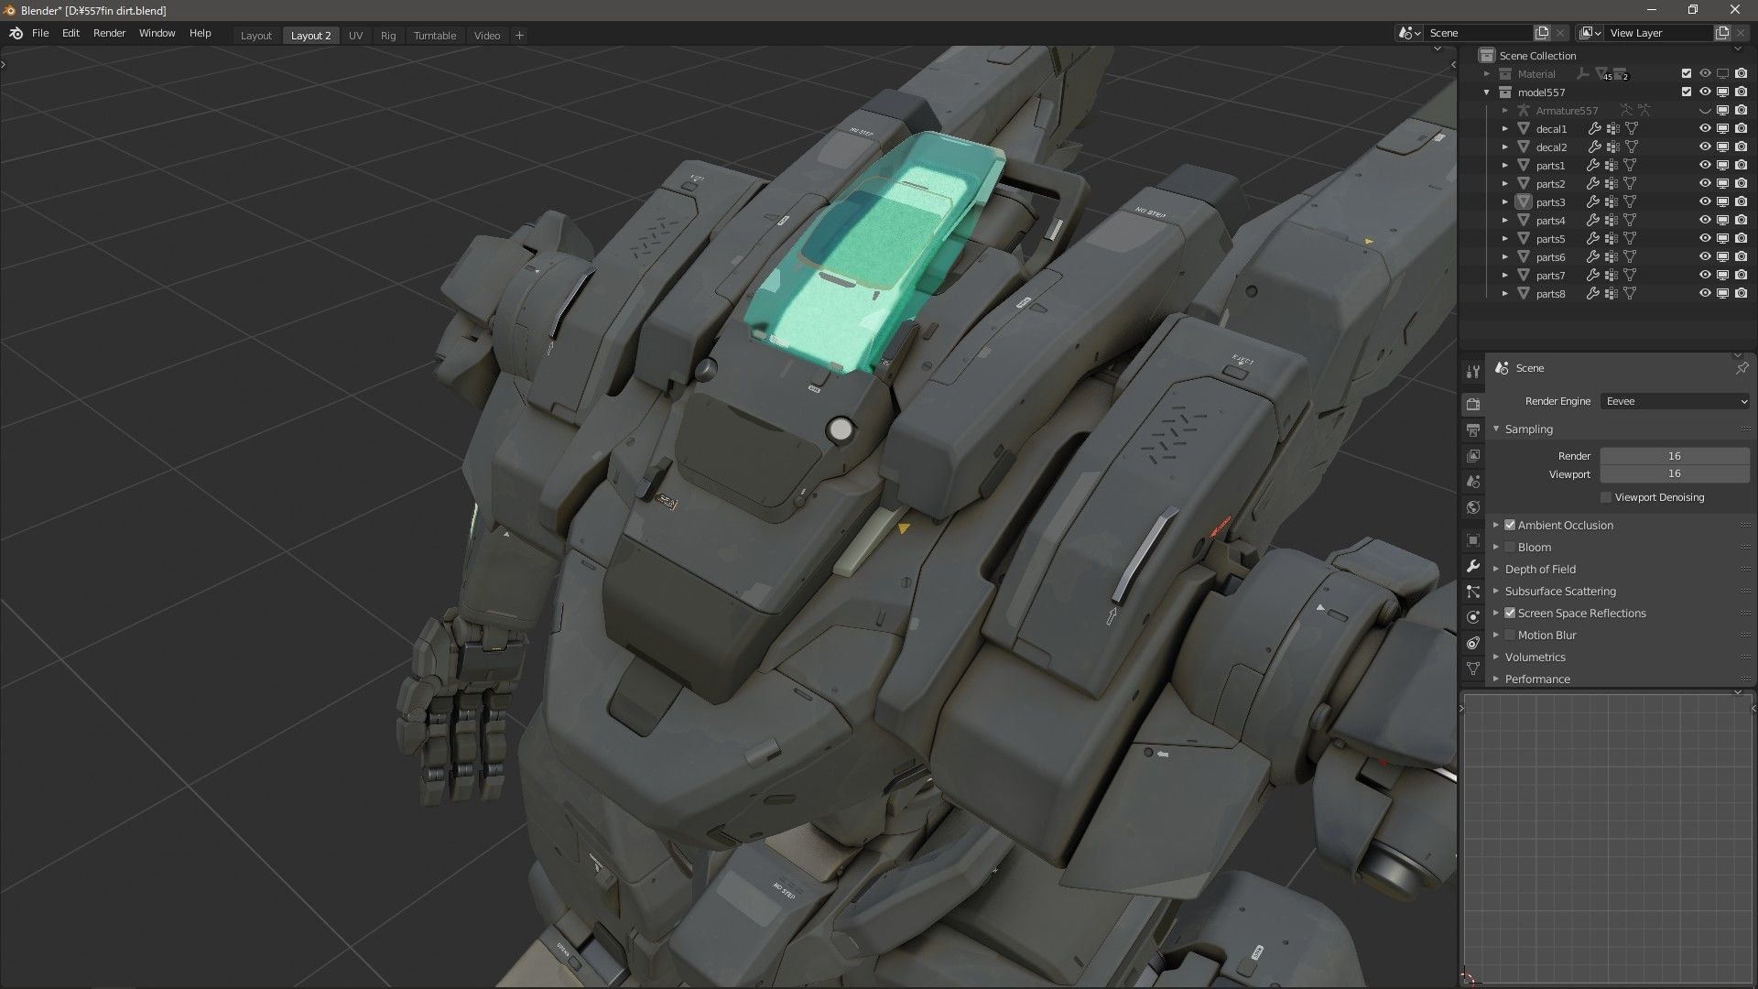Open the Object Data mesh properties tab
The width and height of the screenshot is (1758, 989).
pos(1472,668)
